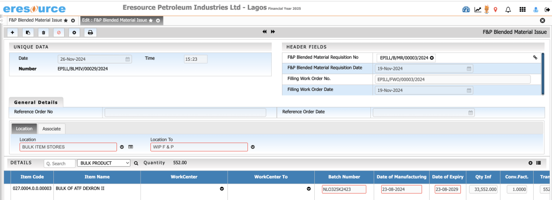This screenshot has height=200, width=552.
Task: Open details list view icon
Action: coord(539,163)
